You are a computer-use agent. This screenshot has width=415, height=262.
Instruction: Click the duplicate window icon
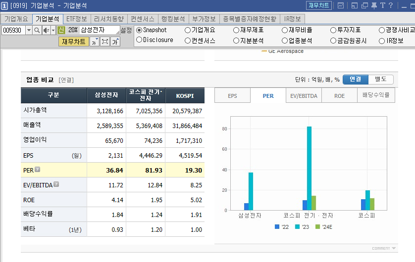coord(364,5)
